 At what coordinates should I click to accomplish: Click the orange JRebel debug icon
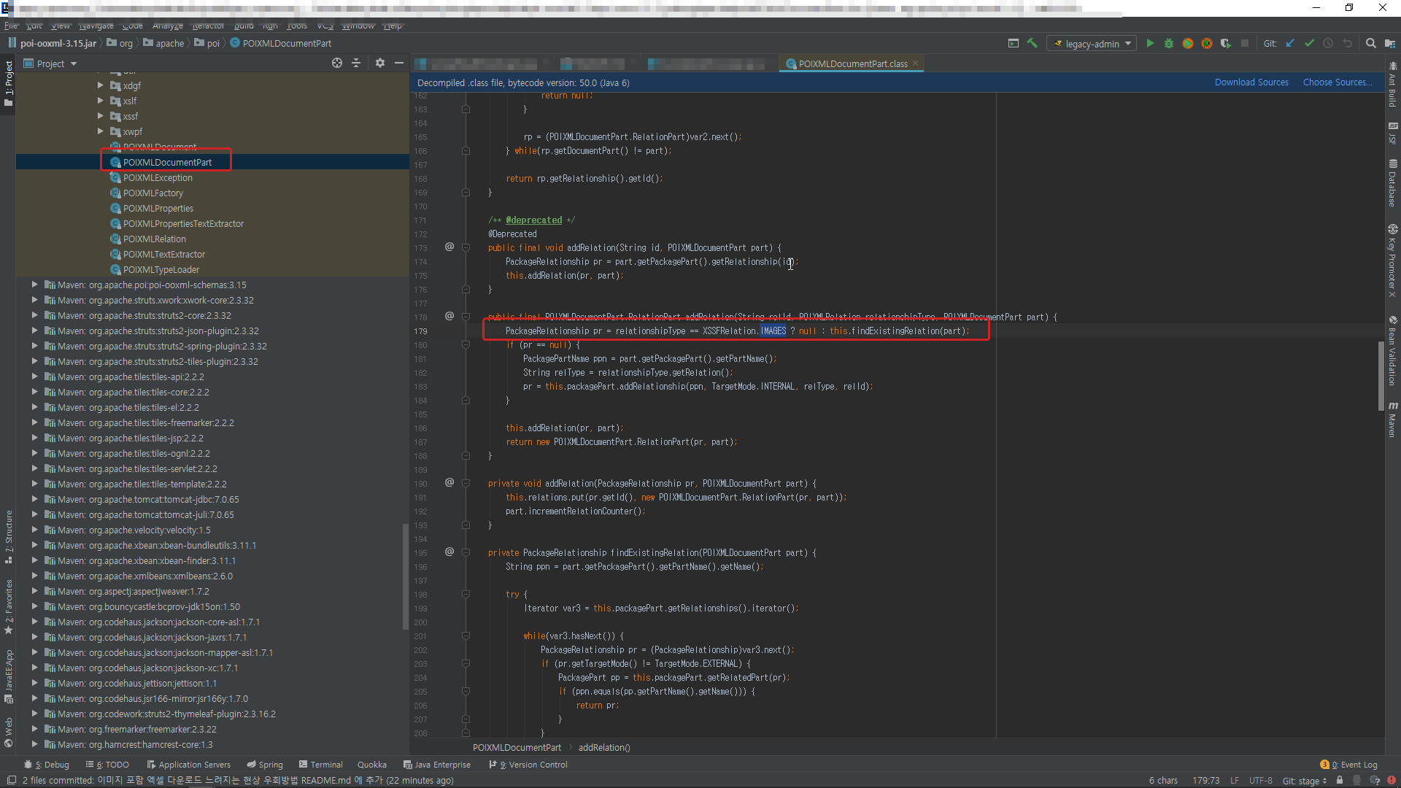coord(1207,44)
